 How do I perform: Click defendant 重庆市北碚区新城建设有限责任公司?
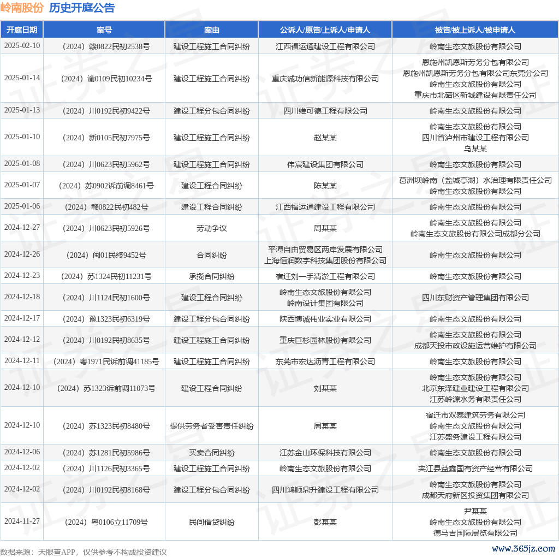pyautogui.click(x=475, y=95)
